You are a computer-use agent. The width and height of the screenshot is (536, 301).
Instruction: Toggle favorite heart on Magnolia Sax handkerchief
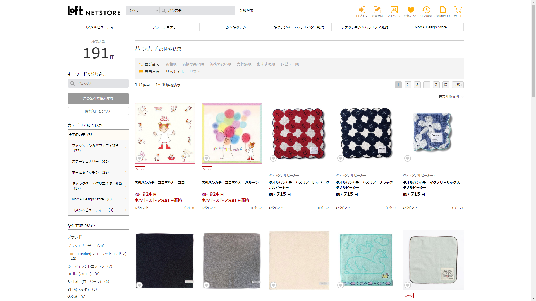(x=408, y=158)
